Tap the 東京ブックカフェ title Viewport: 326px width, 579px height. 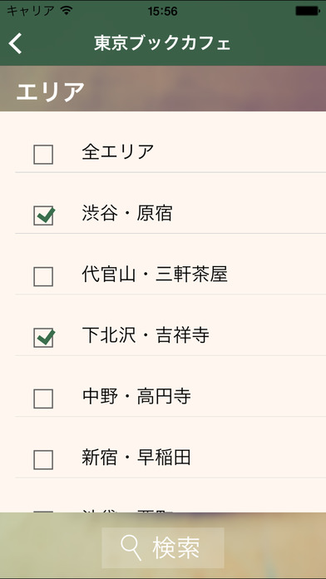(162, 43)
